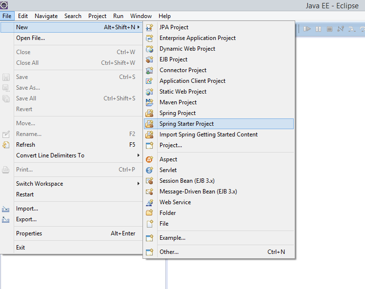
Task: Open the Navigate menu
Action: (x=46, y=16)
